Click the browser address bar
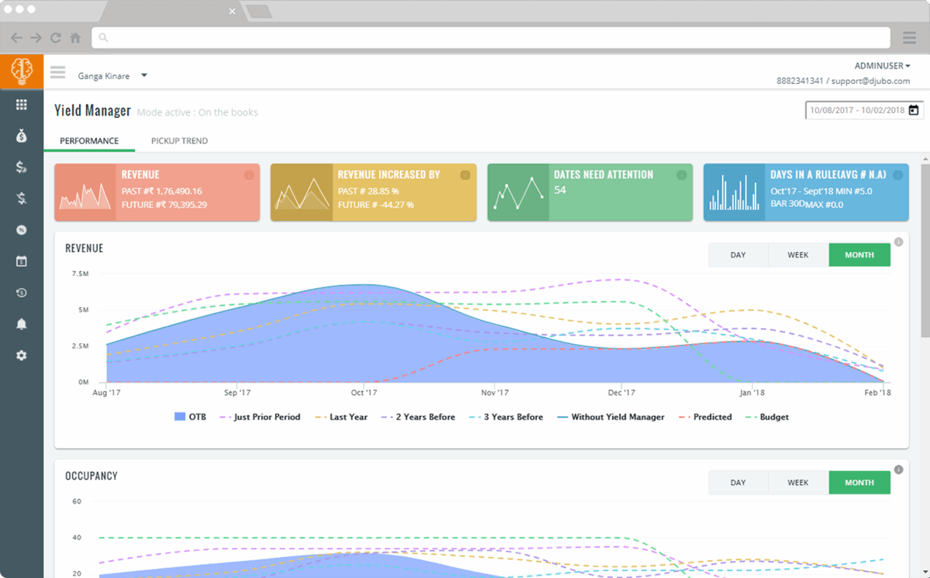Image resolution: width=930 pixels, height=578 pixels. click(491, 37)
